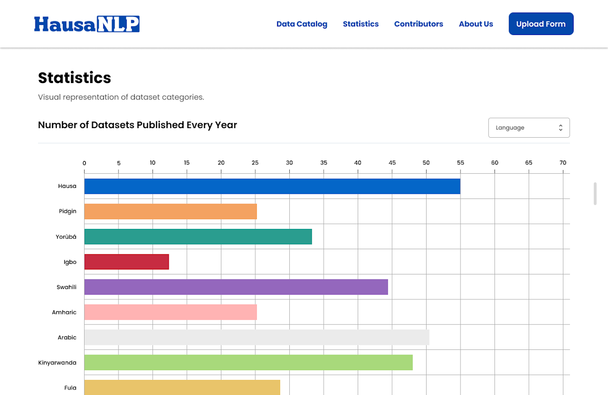Select the Hausa bar in the chart
Viewport: 608px width, 395px height.
click(x=271, y=186)
